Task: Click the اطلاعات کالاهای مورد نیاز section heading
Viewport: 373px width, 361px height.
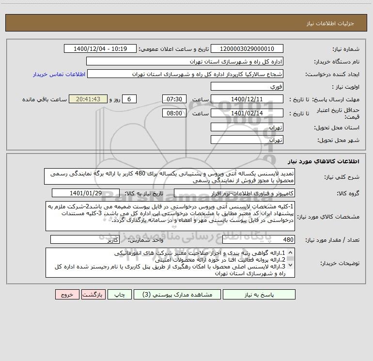Action: [x=324, y=161]
